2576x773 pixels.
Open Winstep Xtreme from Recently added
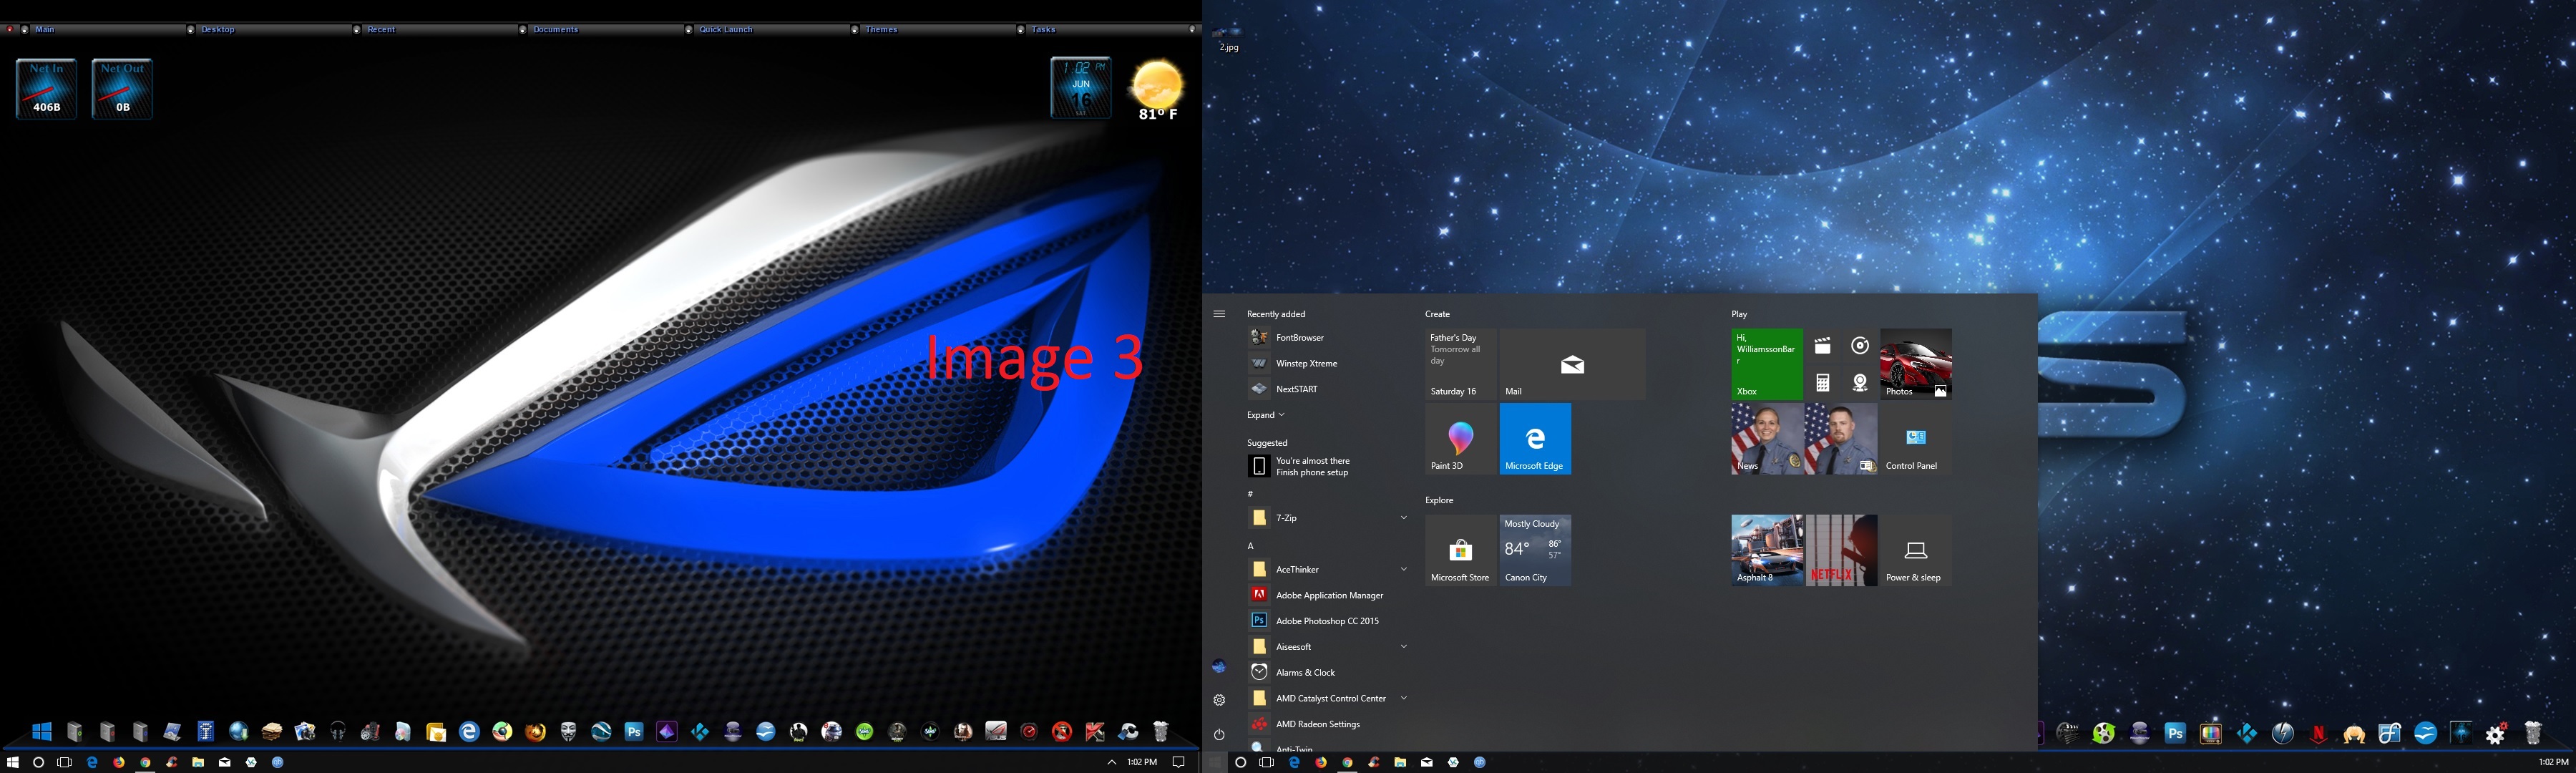coord(1306,363)
